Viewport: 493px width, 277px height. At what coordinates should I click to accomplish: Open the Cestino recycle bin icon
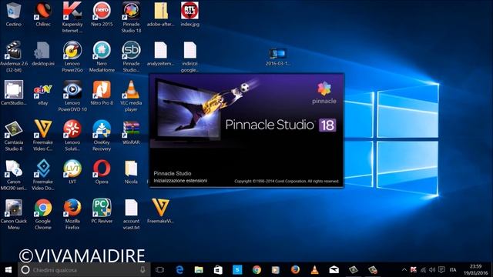(x=14, y=14)
